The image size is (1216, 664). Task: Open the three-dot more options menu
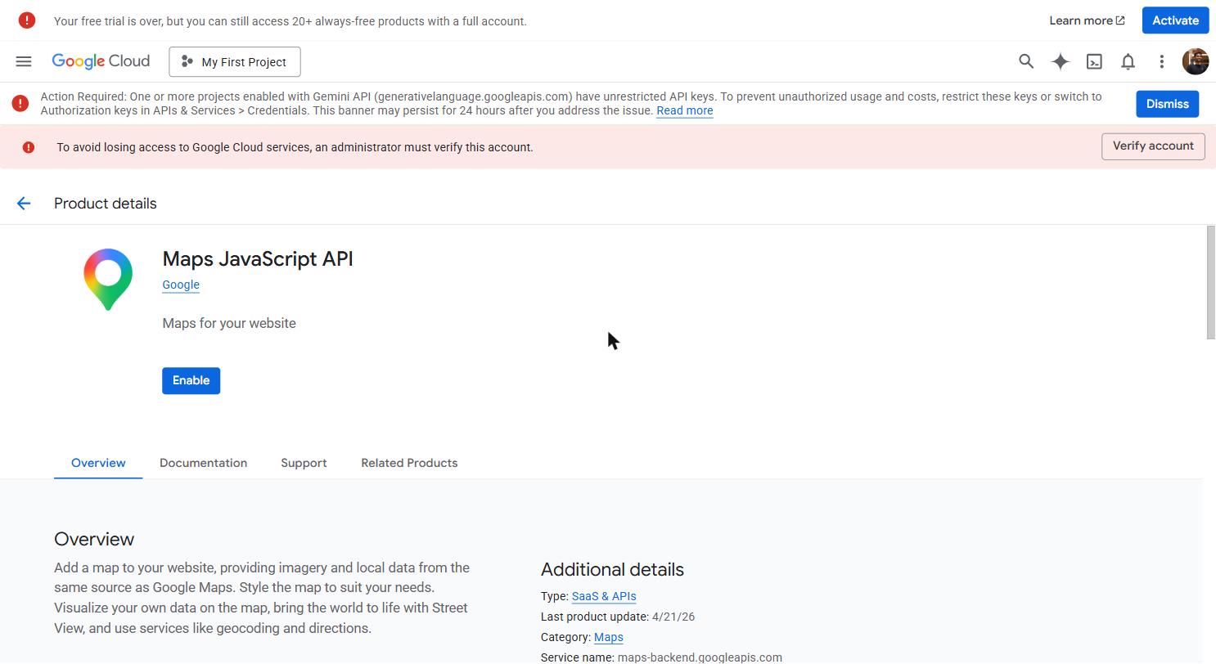(1161, 61)
